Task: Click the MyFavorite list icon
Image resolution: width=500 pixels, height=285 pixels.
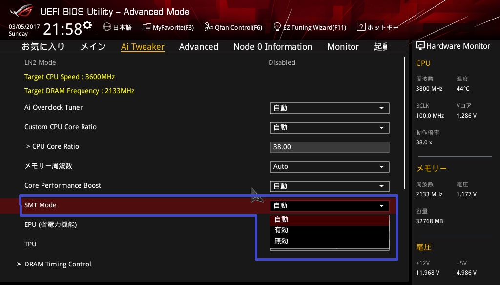Action: [146, 27]
